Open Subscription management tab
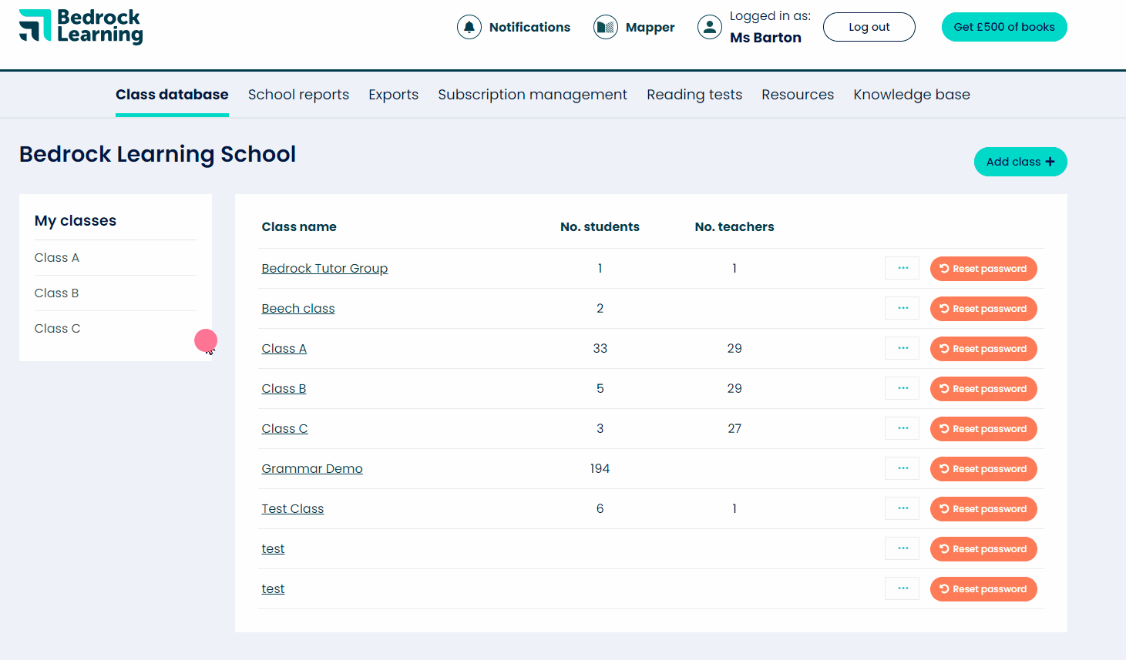 (533, 95)
